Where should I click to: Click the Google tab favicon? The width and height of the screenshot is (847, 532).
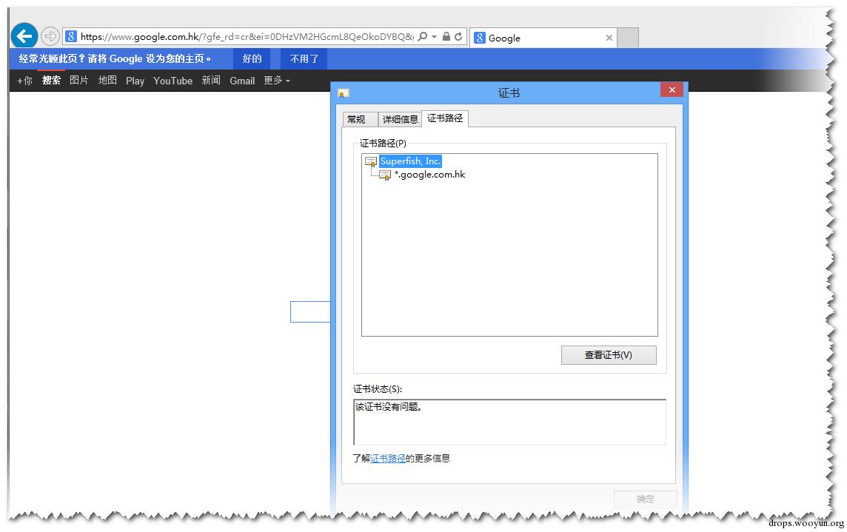pos(480,38)
